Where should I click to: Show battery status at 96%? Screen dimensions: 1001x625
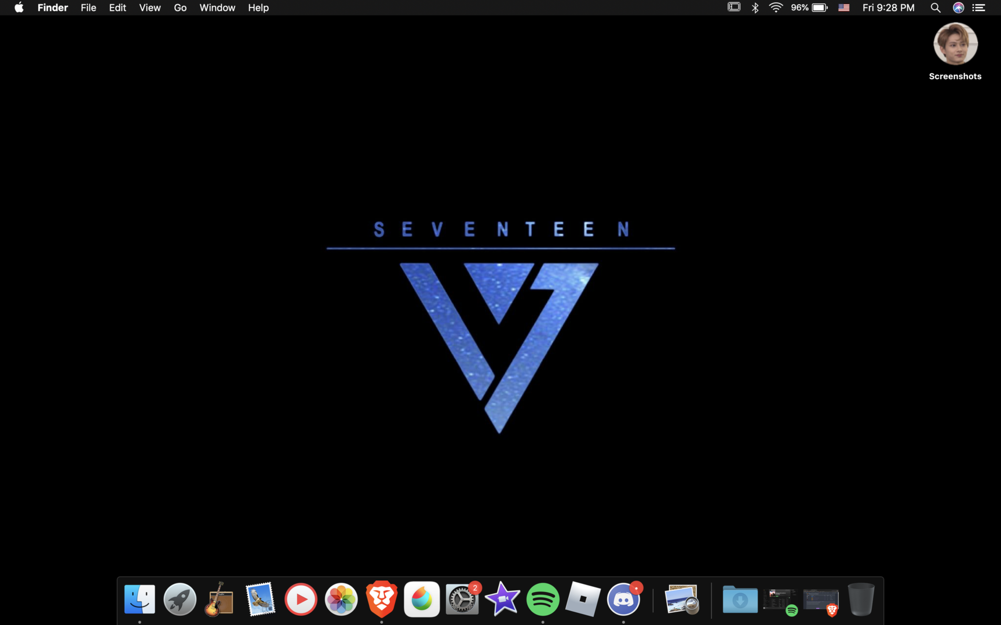[809, 8]
